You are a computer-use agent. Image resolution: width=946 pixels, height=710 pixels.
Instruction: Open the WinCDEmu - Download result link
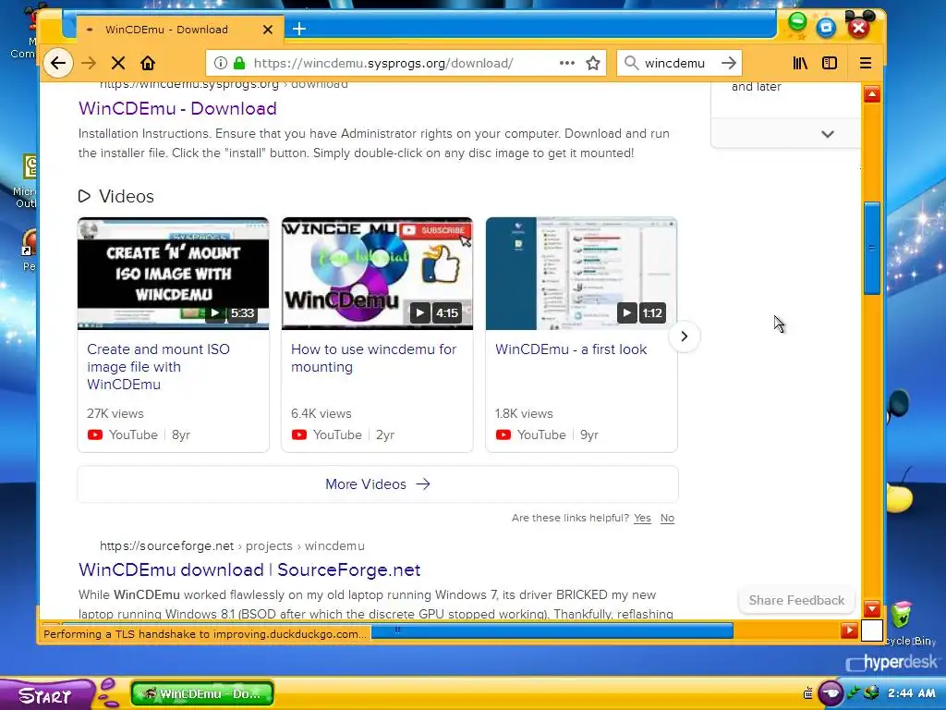177,108
